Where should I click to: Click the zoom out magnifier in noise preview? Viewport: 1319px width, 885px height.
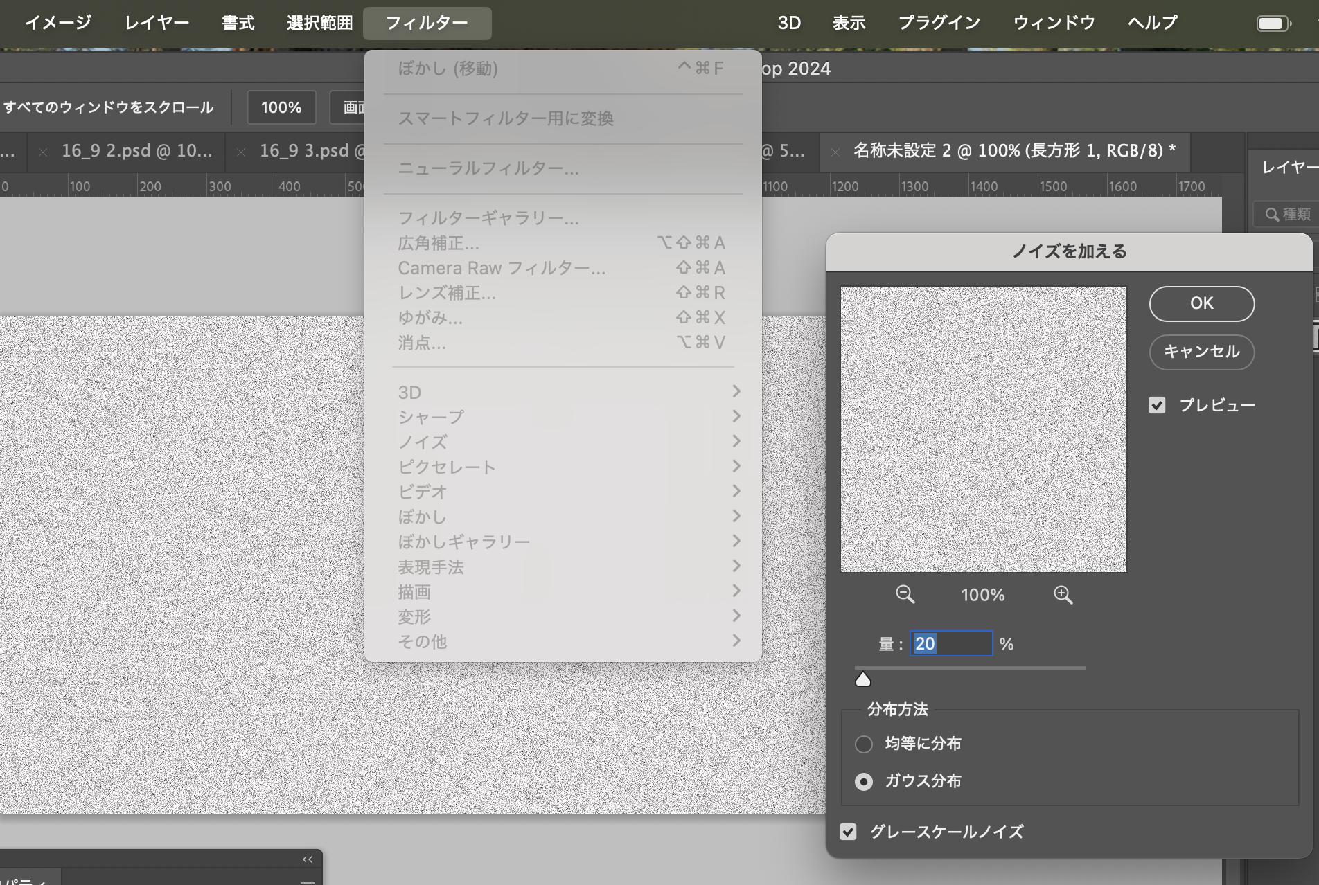coord(905,595)
